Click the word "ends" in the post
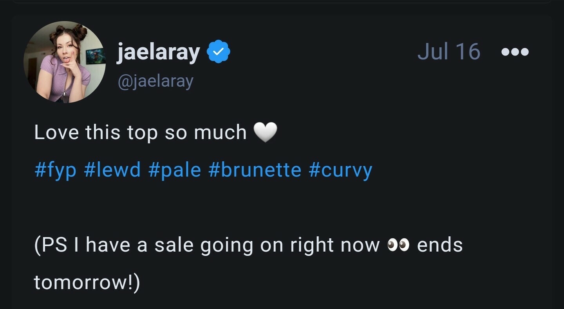Viewport: 564px width, 309px height. click(440, 245)
